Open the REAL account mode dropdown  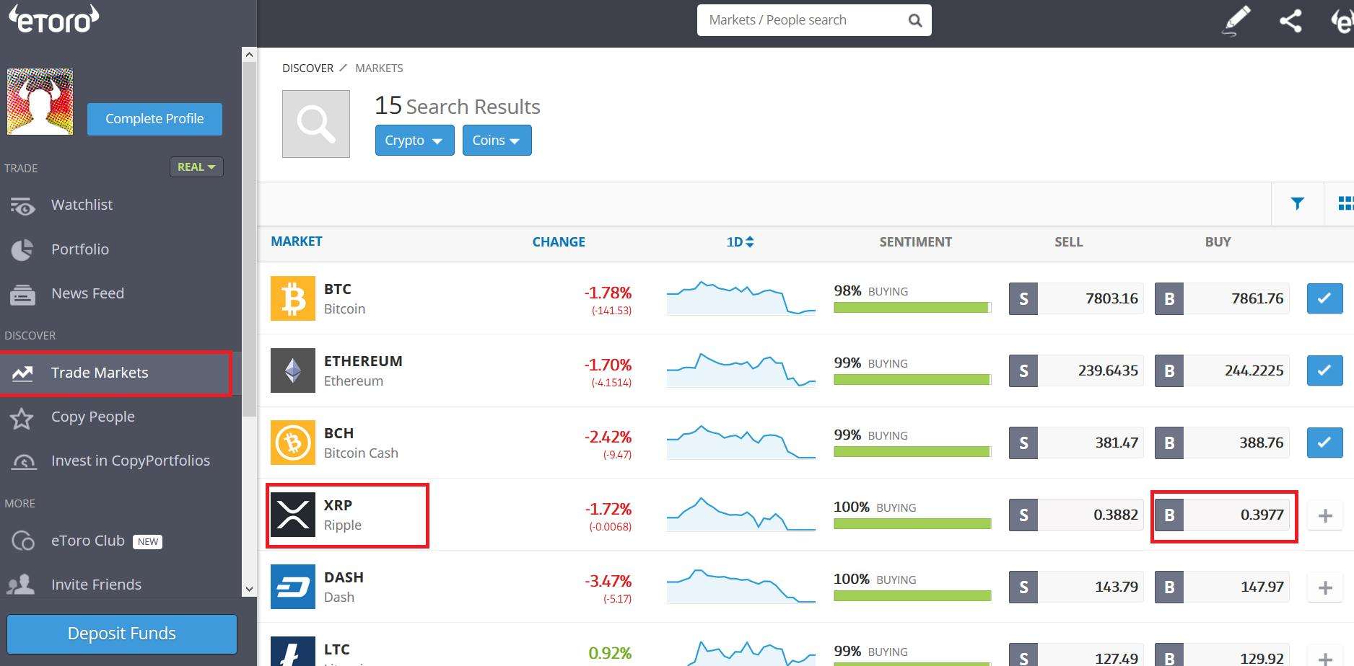196,166
